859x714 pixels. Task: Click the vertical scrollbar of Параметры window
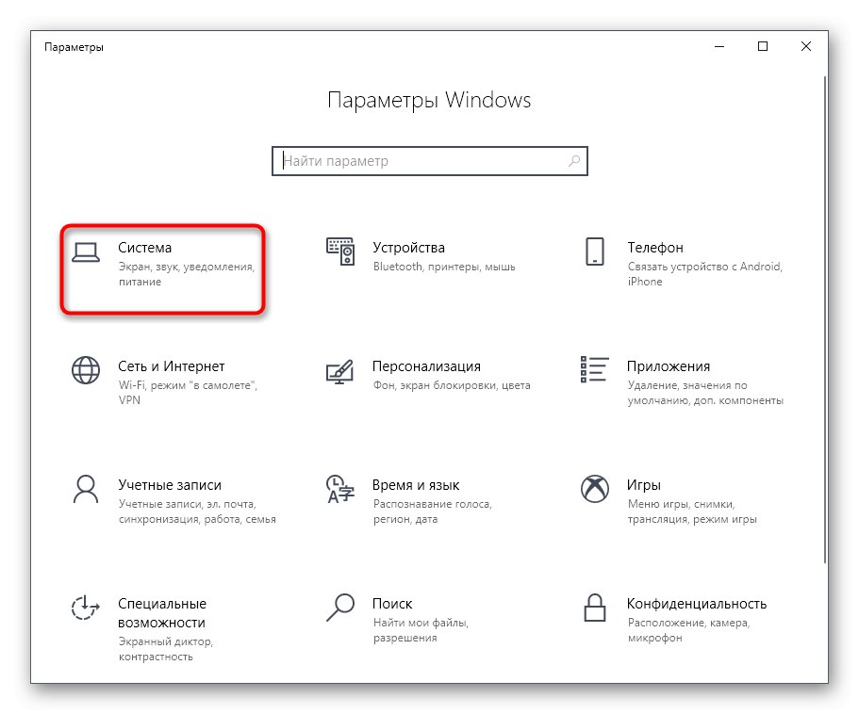[x=825, y=320]
